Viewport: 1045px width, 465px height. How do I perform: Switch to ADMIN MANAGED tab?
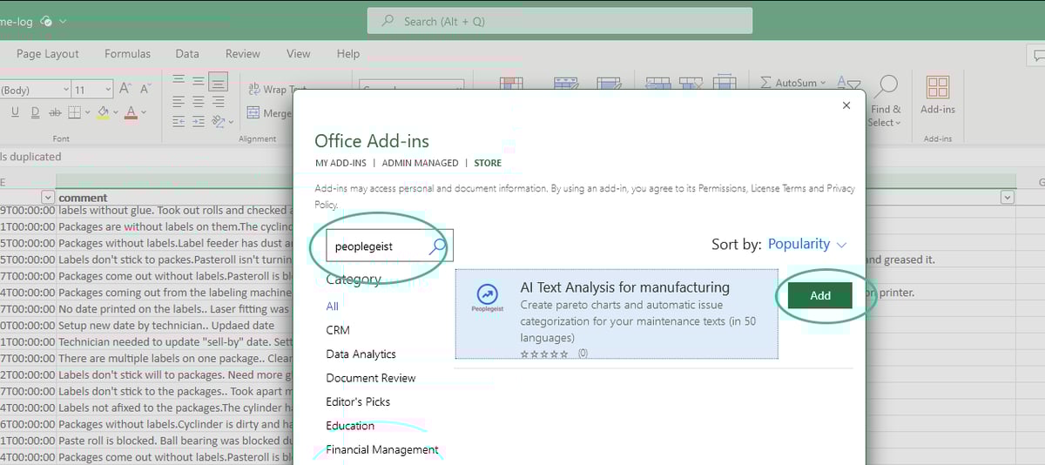(x=420, y=163)
